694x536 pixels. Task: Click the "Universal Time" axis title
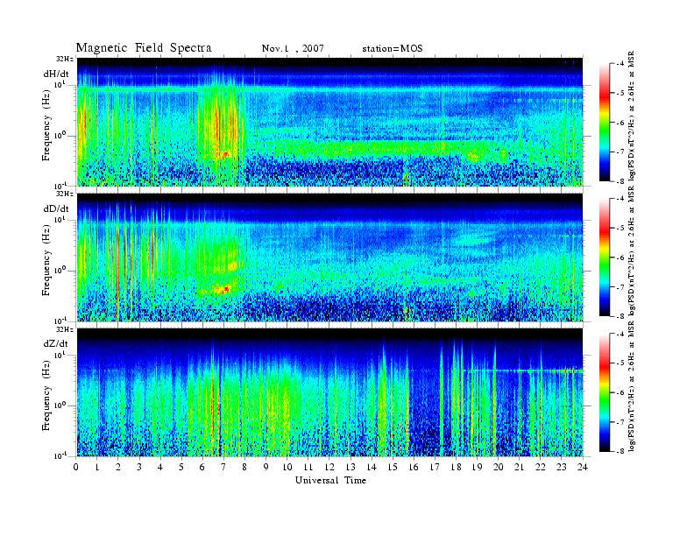point(330,480)
